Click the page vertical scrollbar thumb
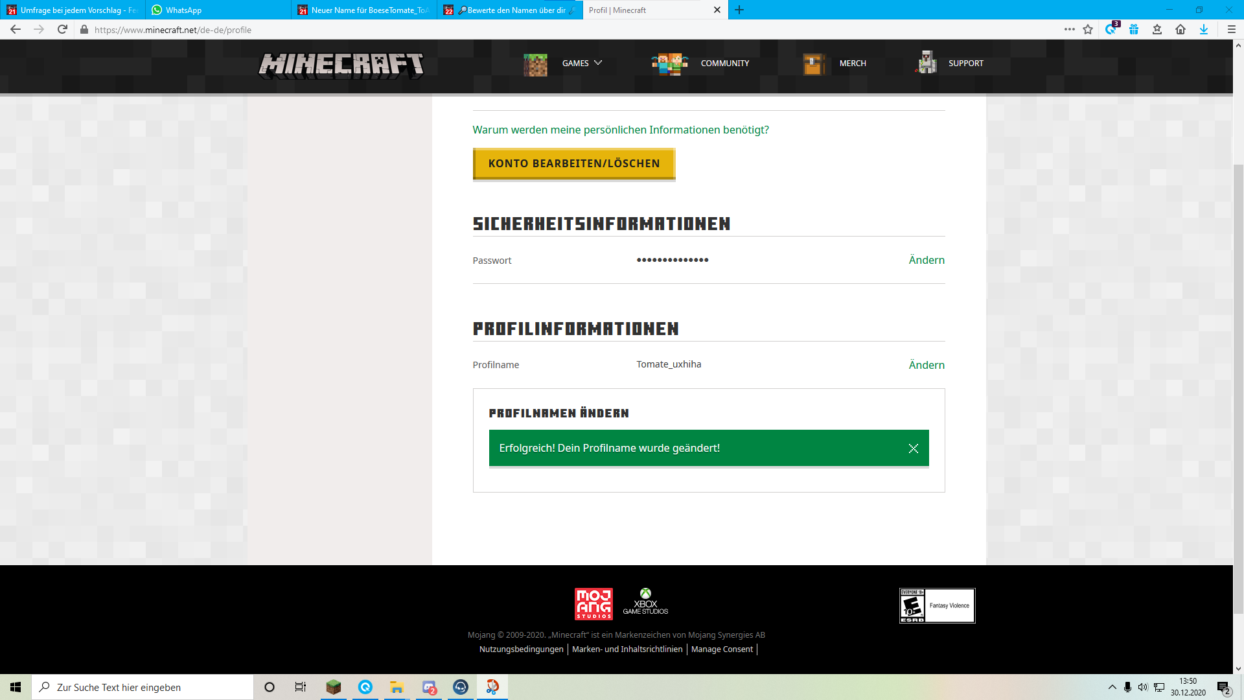 click(x=1238, y=389)
